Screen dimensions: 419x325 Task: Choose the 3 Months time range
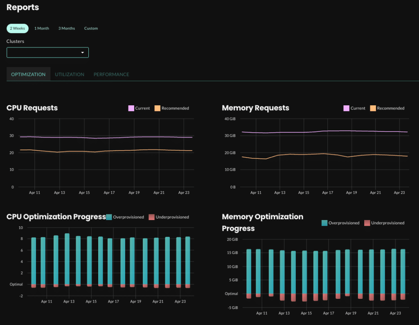pos(67,28)
